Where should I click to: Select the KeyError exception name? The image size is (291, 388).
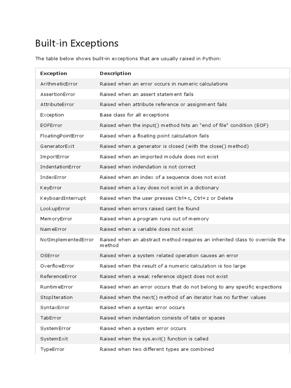point(51,188)
